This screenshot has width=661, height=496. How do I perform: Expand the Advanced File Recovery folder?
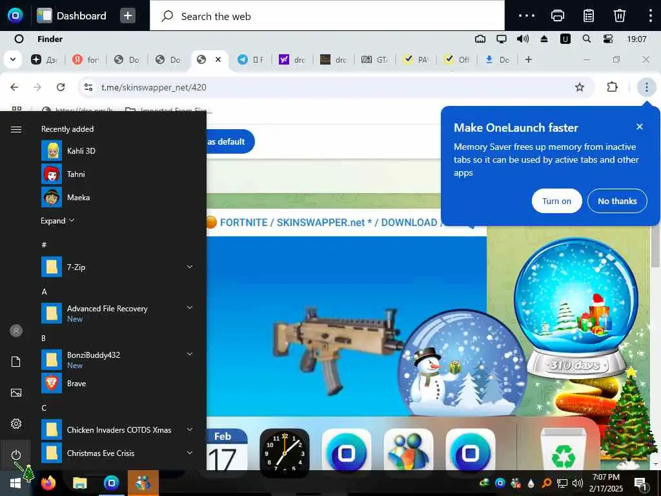(190, 307)
